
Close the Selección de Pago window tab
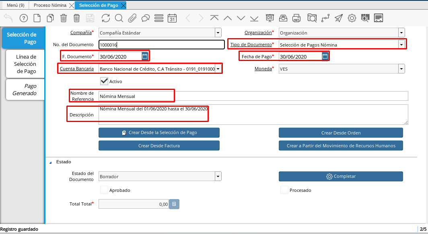tap(123, 6)
